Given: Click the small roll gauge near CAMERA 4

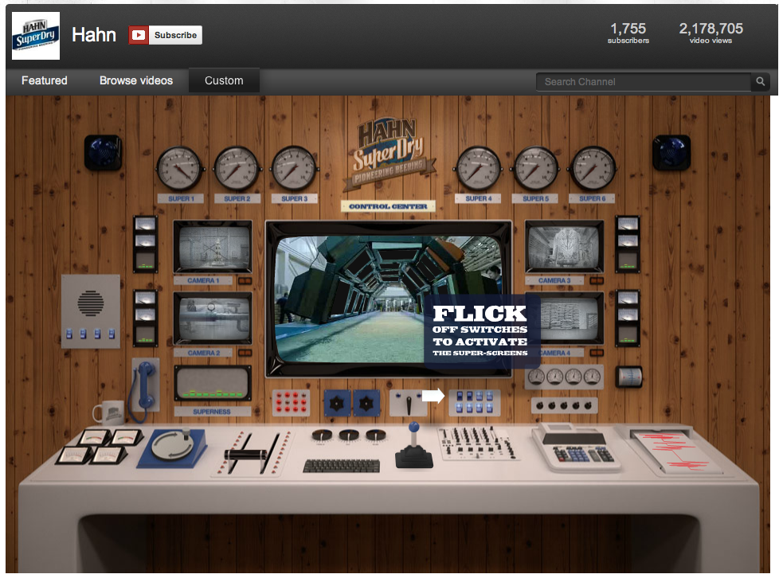Looking at the screenshot, I should click(629, 377).
